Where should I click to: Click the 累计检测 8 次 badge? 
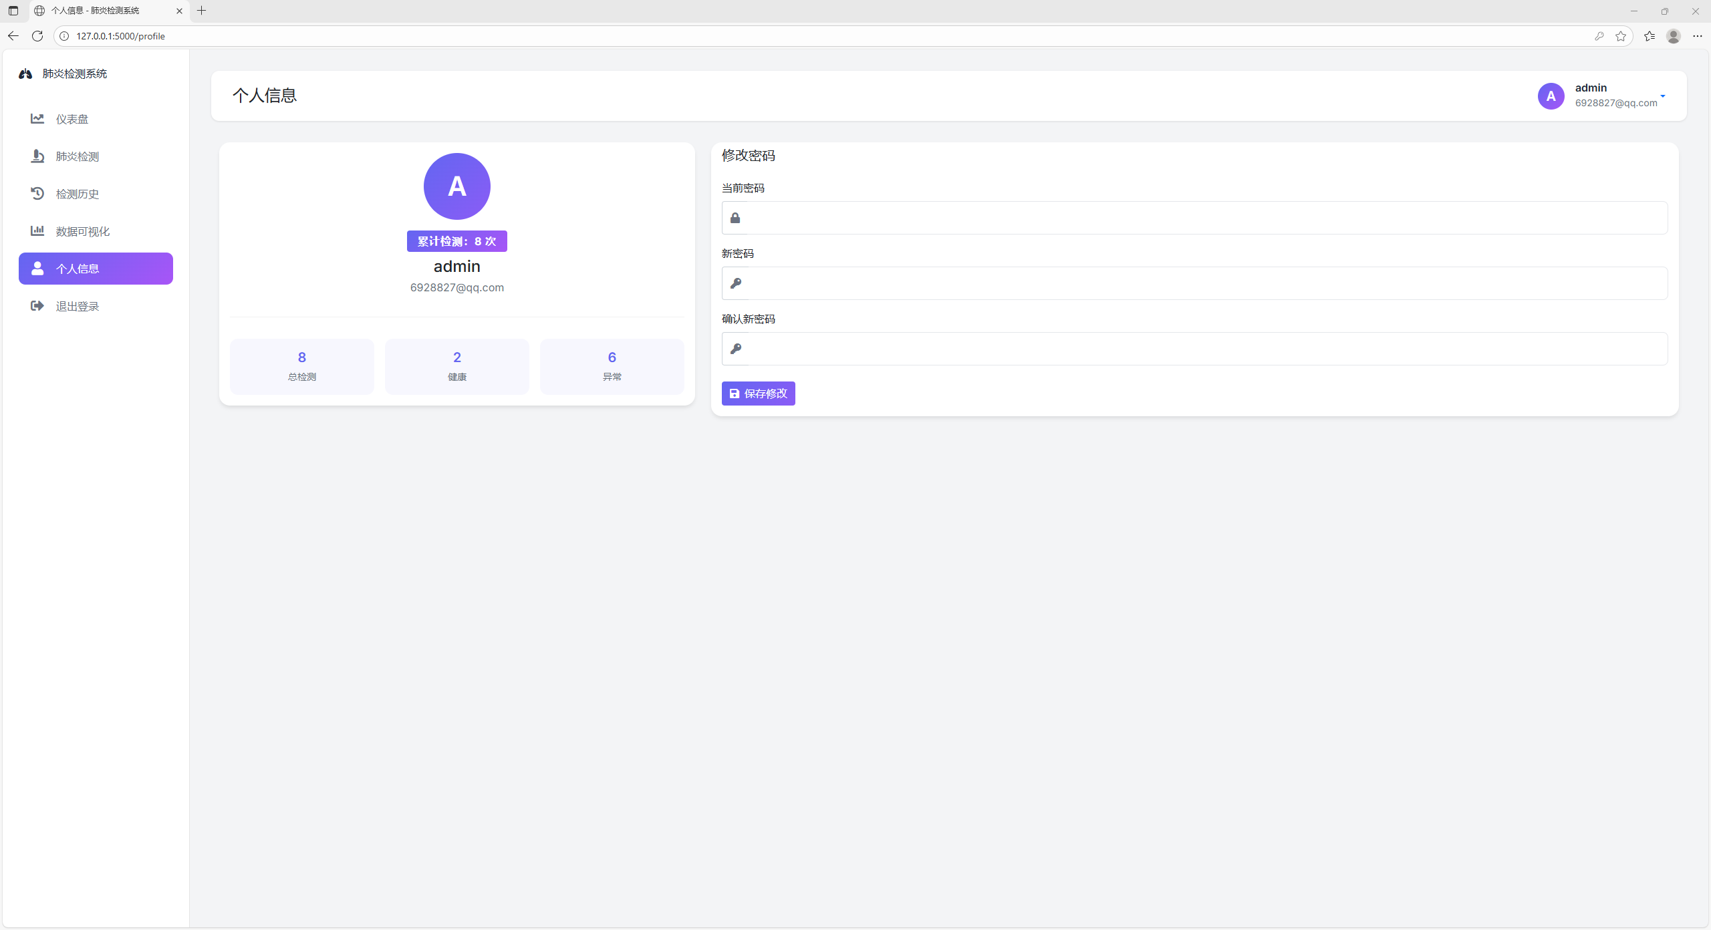(456, 241)
